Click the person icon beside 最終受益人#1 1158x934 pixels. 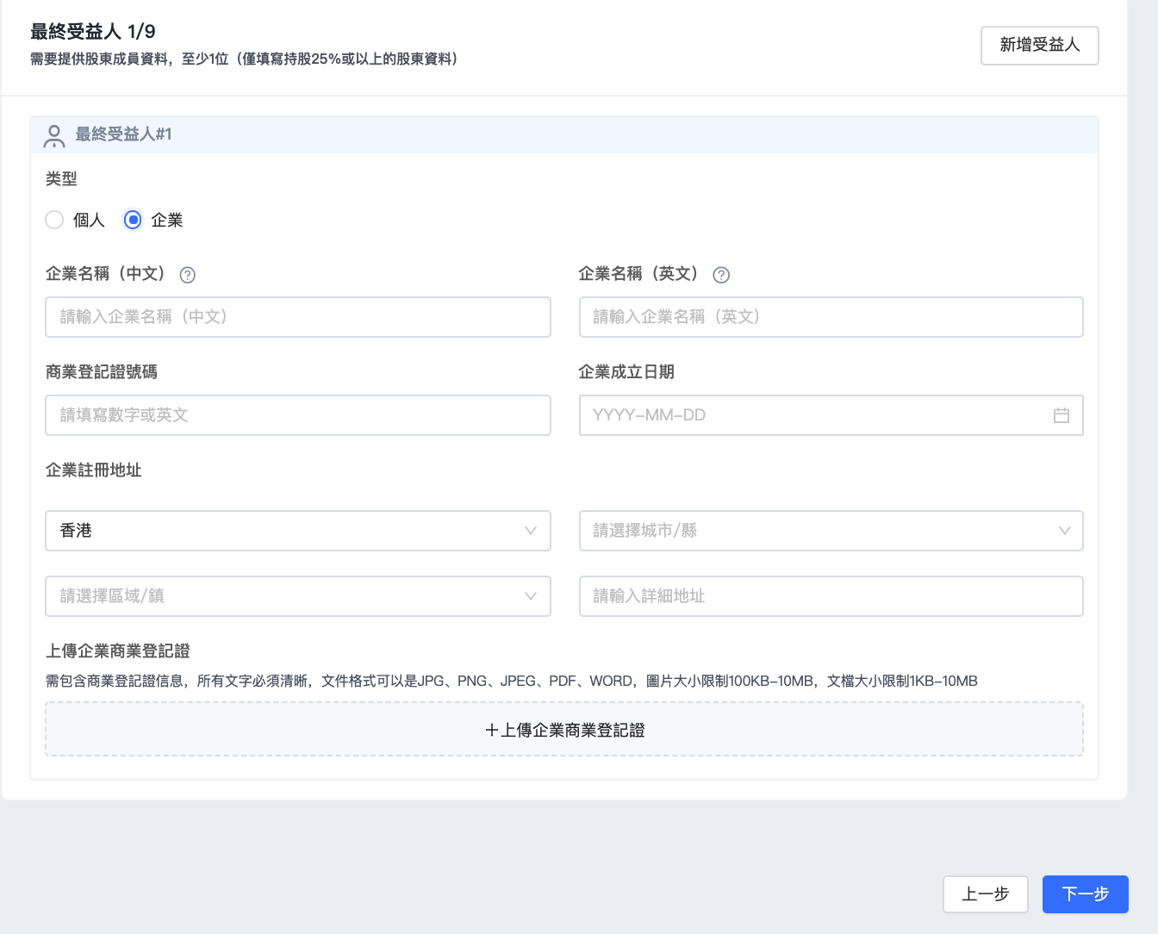point(54,135)
